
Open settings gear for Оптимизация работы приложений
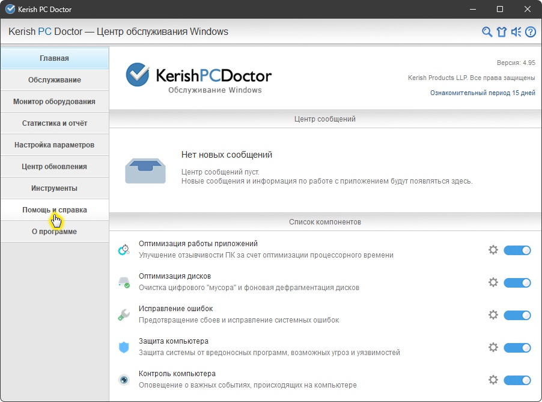pos(493,250)
